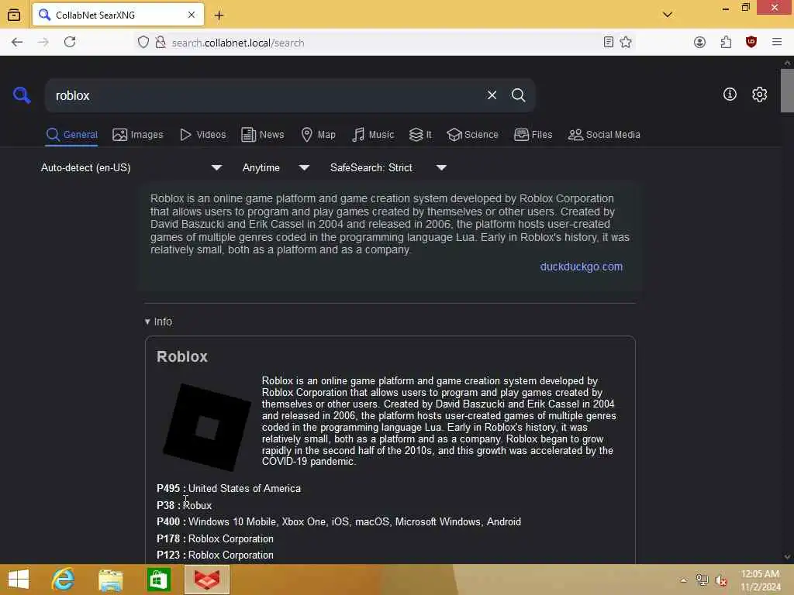Switch to Images search tab
The height and width of the screenshot is (595, 794).
click(138, 135)
